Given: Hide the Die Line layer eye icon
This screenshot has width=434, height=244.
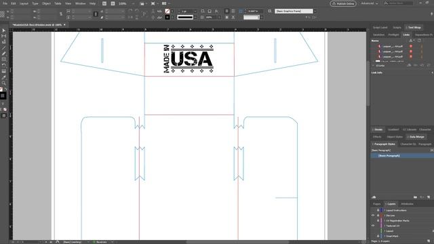Looking at the screenshot, I should coord(373,216).
